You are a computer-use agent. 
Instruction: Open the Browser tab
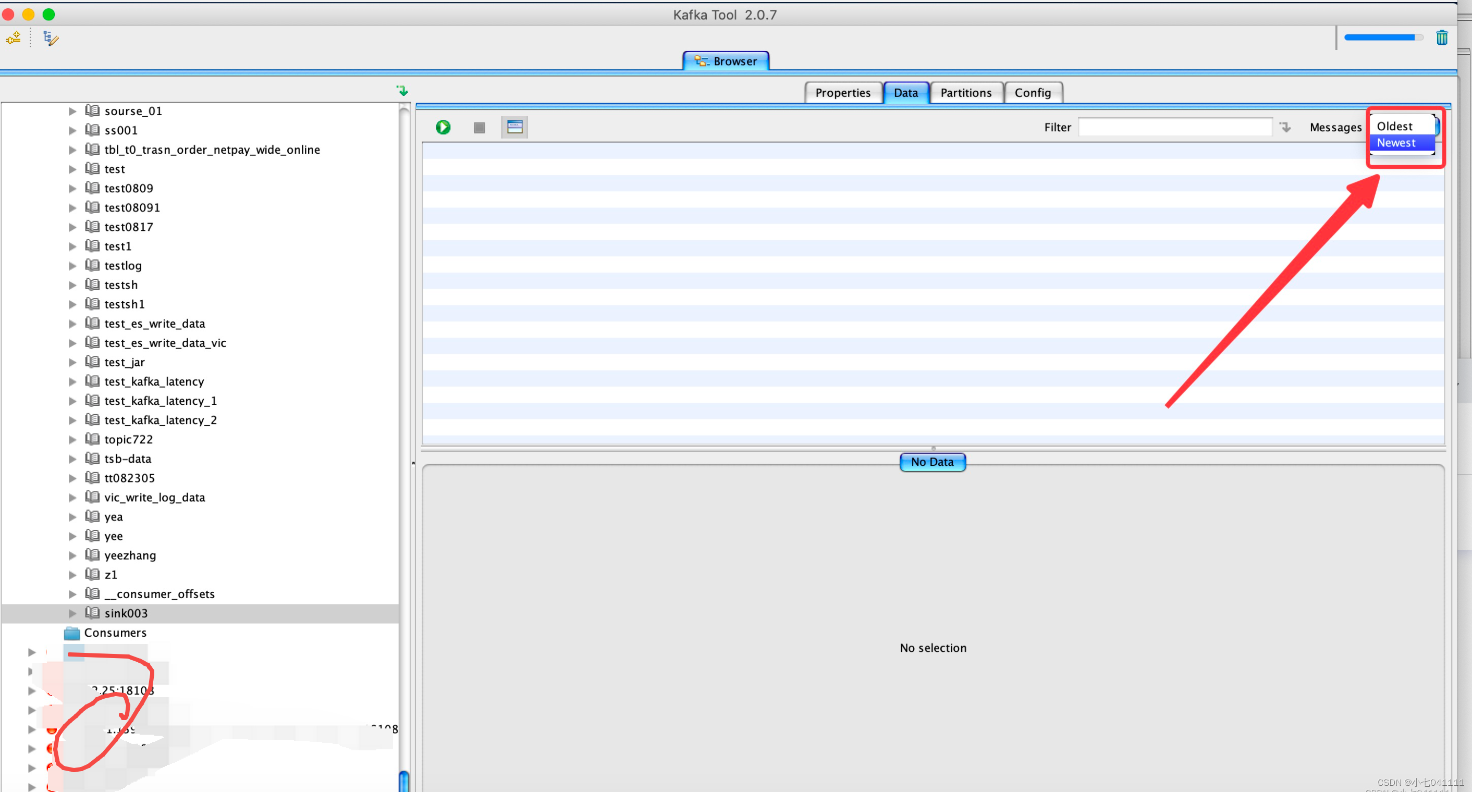tap(725, 61)
